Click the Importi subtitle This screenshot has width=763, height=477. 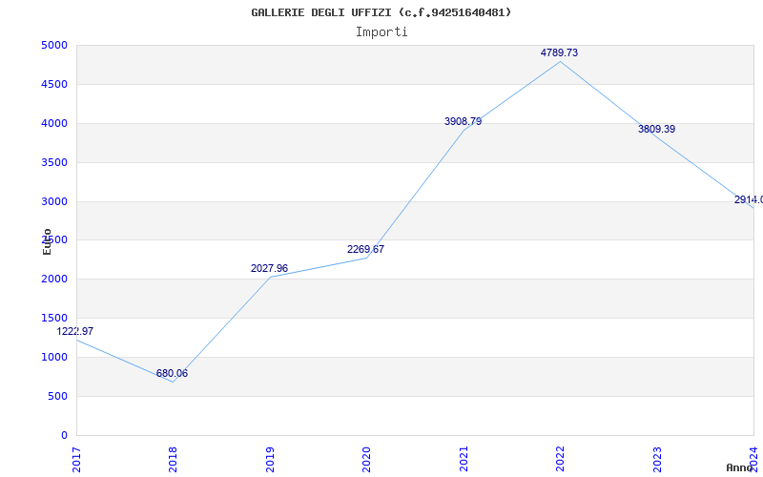381,32
